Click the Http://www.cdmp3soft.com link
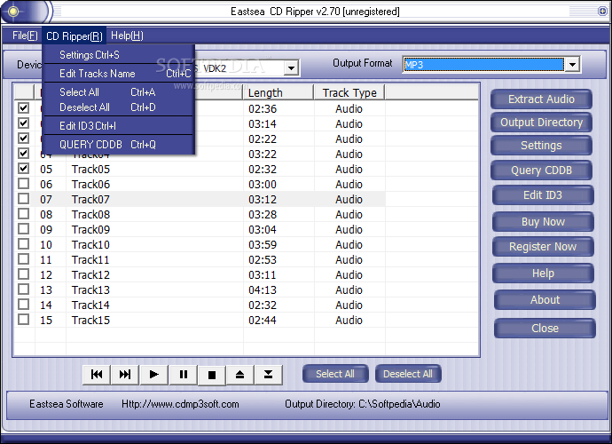This screenshot has height=444, width=612. pos(180,404)
